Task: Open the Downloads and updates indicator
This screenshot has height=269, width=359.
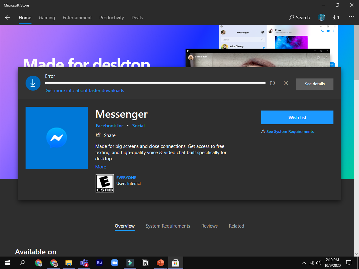Action: coord(336,18)
